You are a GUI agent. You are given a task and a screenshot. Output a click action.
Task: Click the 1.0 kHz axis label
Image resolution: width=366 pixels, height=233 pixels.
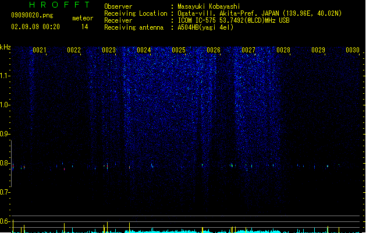[4, 105]
